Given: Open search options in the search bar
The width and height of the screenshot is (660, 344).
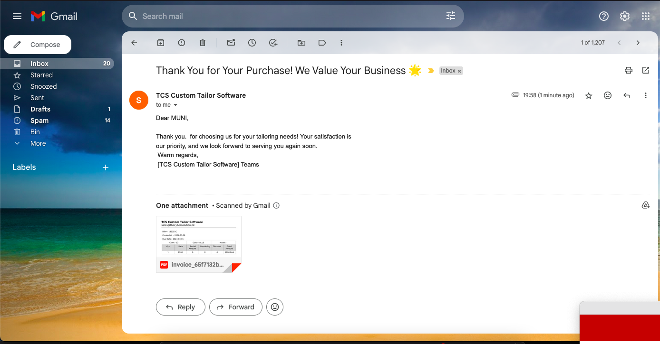Looking at the screenshot, I should point(450,16).
